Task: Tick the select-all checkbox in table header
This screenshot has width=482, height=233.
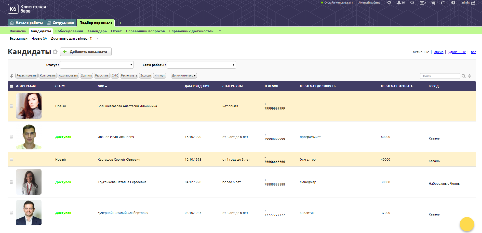Action: pos(11,86)
